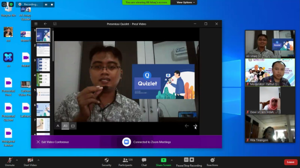300x168 pixels.
Task: Go to previous slide arrow in Prezi
Action: (x=187, y=126)
